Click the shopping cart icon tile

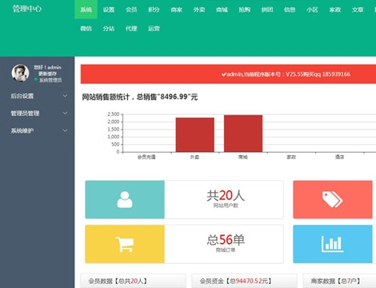(x=125, y=244)
